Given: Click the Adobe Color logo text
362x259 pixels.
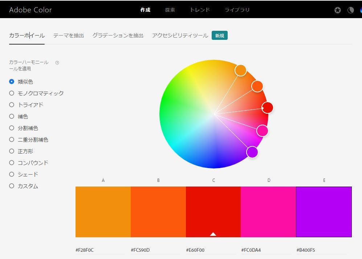Looking at the screenshot, I should point(30,10).
